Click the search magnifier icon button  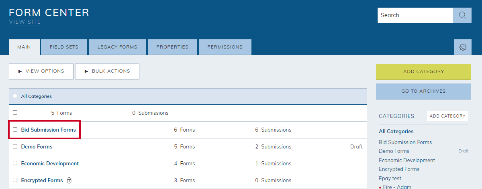point(462,15)
